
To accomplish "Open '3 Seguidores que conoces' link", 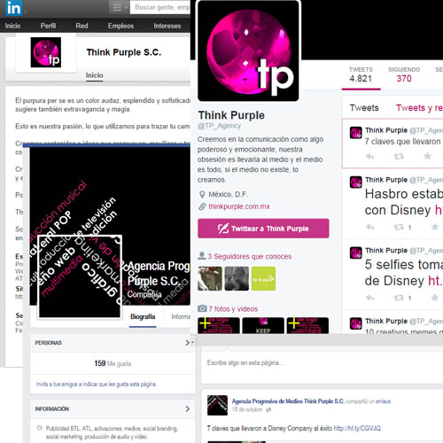I will 250,256.
